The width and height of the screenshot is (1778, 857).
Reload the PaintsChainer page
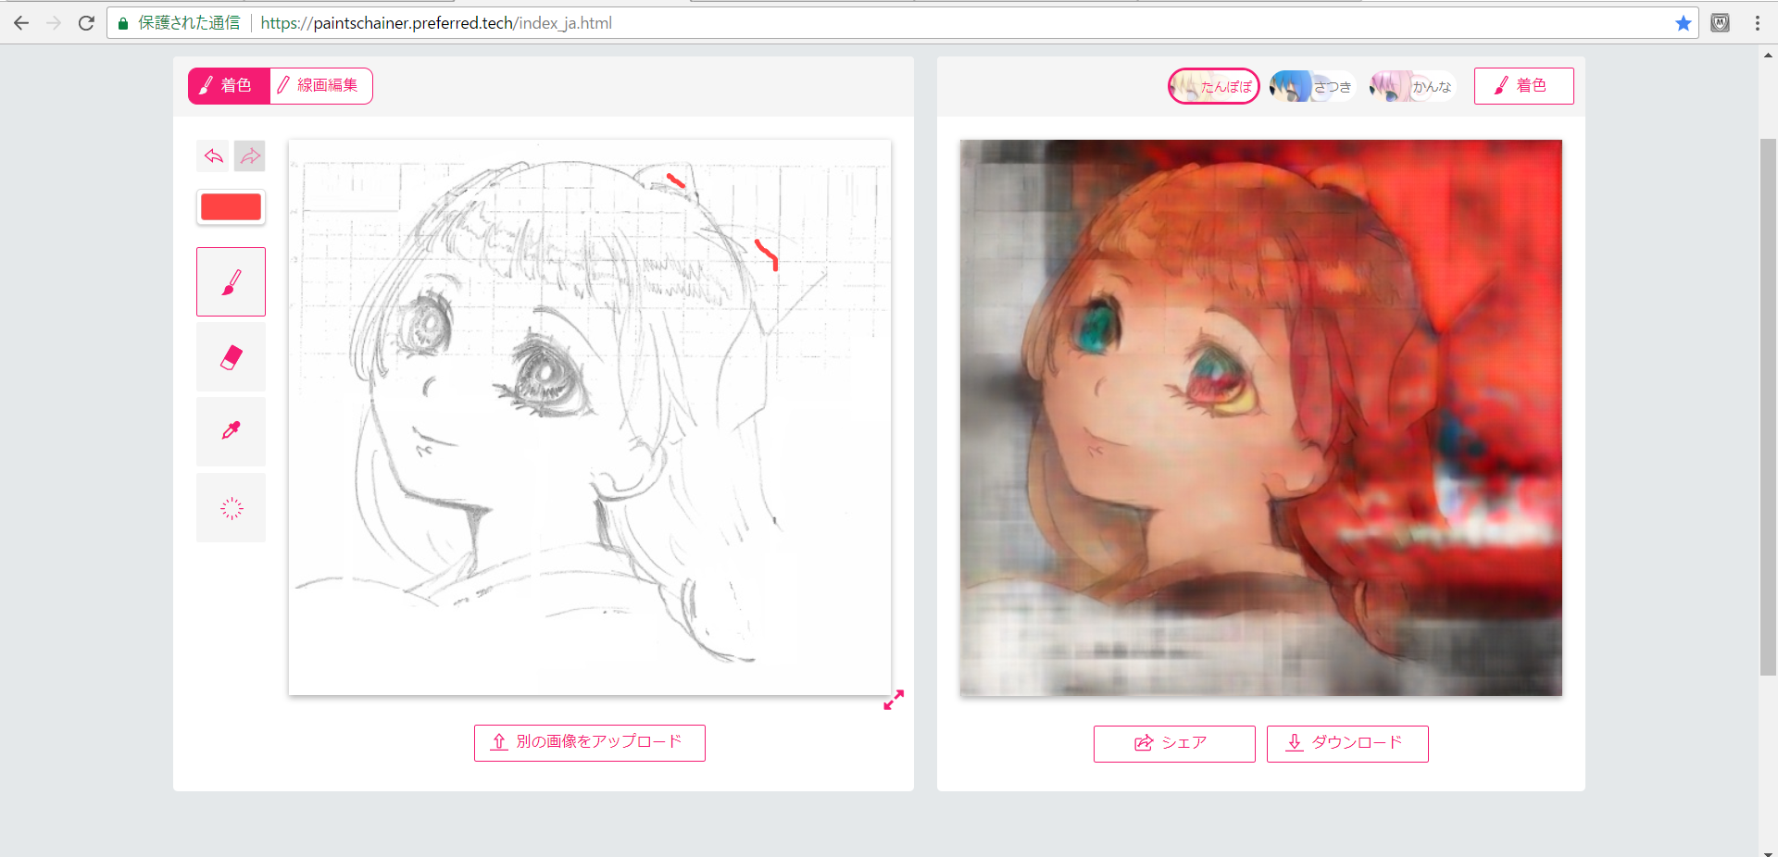(x=86, y=23)
